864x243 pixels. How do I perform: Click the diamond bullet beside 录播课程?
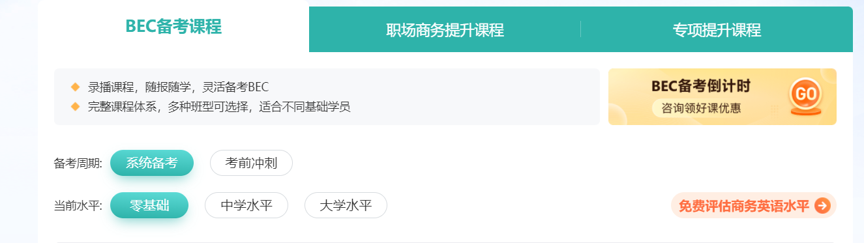[75, 87]
